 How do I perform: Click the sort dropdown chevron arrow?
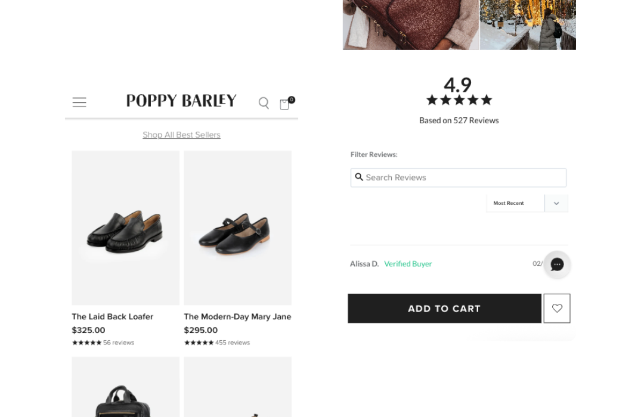tap(556, 203)
